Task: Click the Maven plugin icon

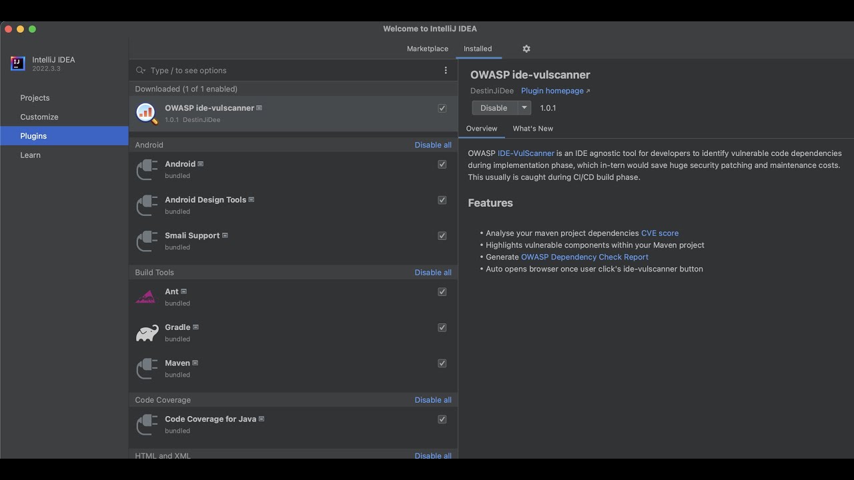Action: click(x=147, y=369)
